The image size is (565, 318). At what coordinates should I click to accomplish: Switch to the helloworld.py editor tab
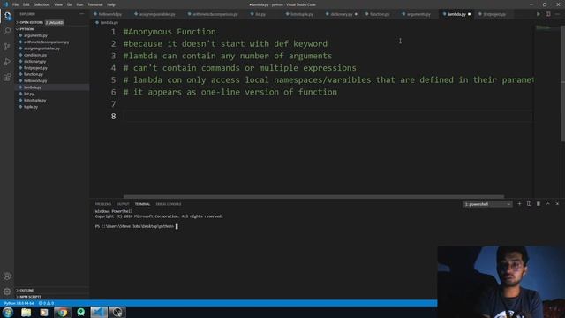(109, 14)
